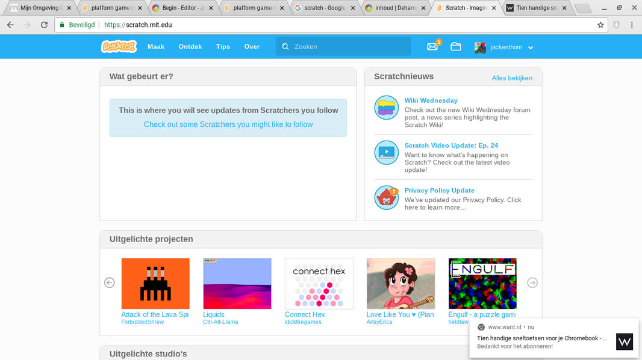The image size is (642, 360).
Task: Click Alles bekijken in Scratchnieuws
Action: 512,78
